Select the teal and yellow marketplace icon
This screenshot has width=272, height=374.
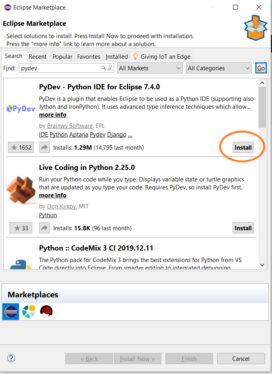tap(29, 311)
